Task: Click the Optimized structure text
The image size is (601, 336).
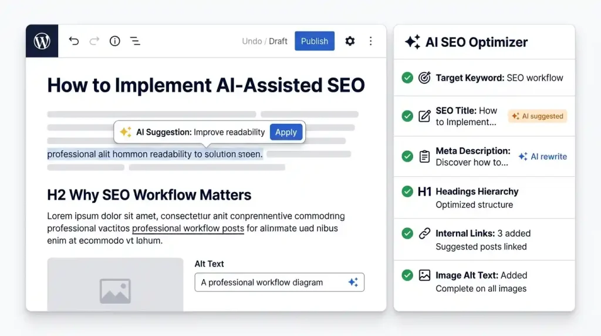Action: point(474,205)
